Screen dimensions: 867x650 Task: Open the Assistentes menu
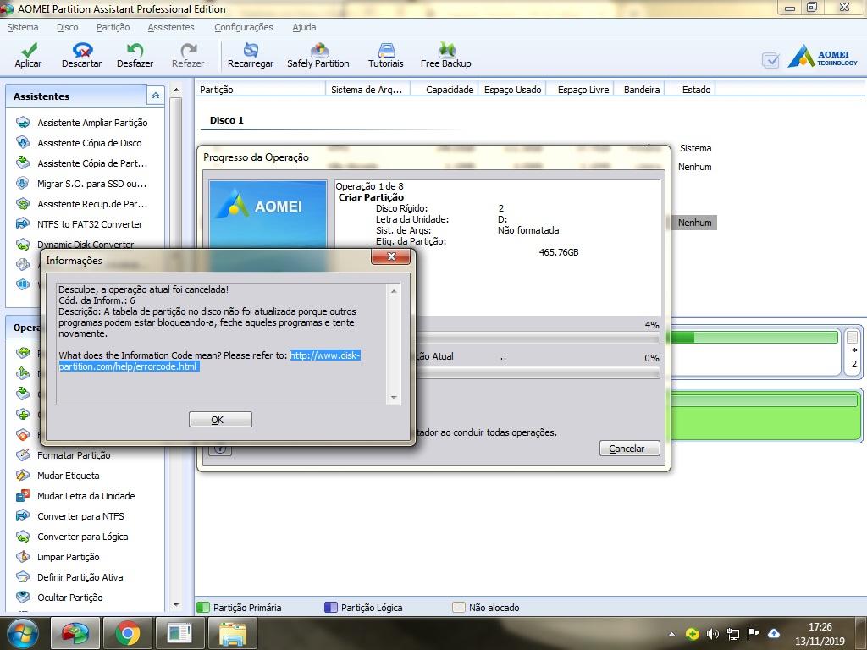tap(171, 27)
